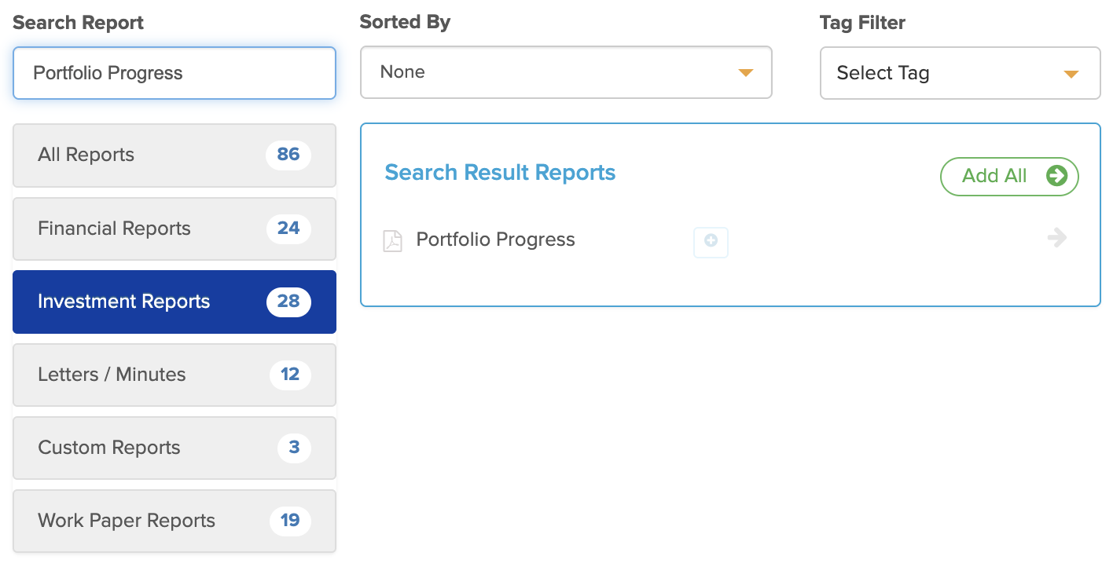This screenshot has width=1113, height=567.
Task: Go to Letters / Minutes category
Action: pos(174,375)
